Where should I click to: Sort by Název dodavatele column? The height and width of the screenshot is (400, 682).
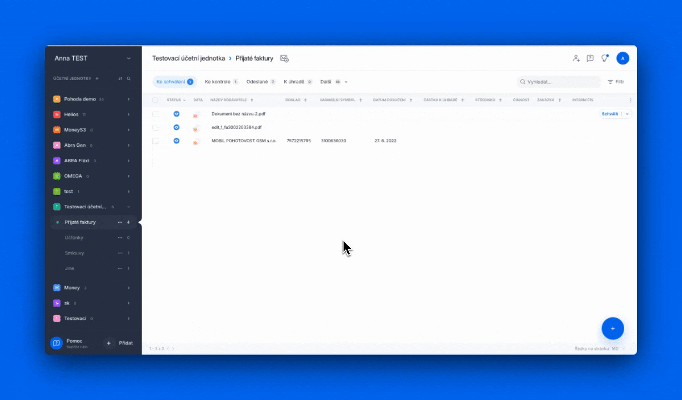(252, 100)
